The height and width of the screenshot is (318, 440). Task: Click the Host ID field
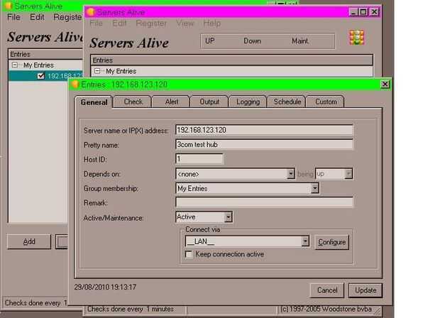pos(199,159)
